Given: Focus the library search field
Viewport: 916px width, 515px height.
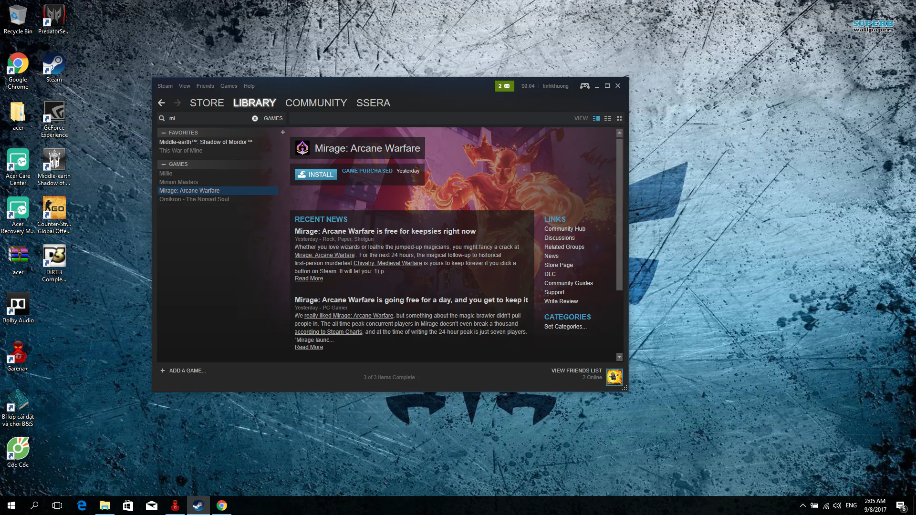Looking at the screenshot, I should click(x=210, y=118).
